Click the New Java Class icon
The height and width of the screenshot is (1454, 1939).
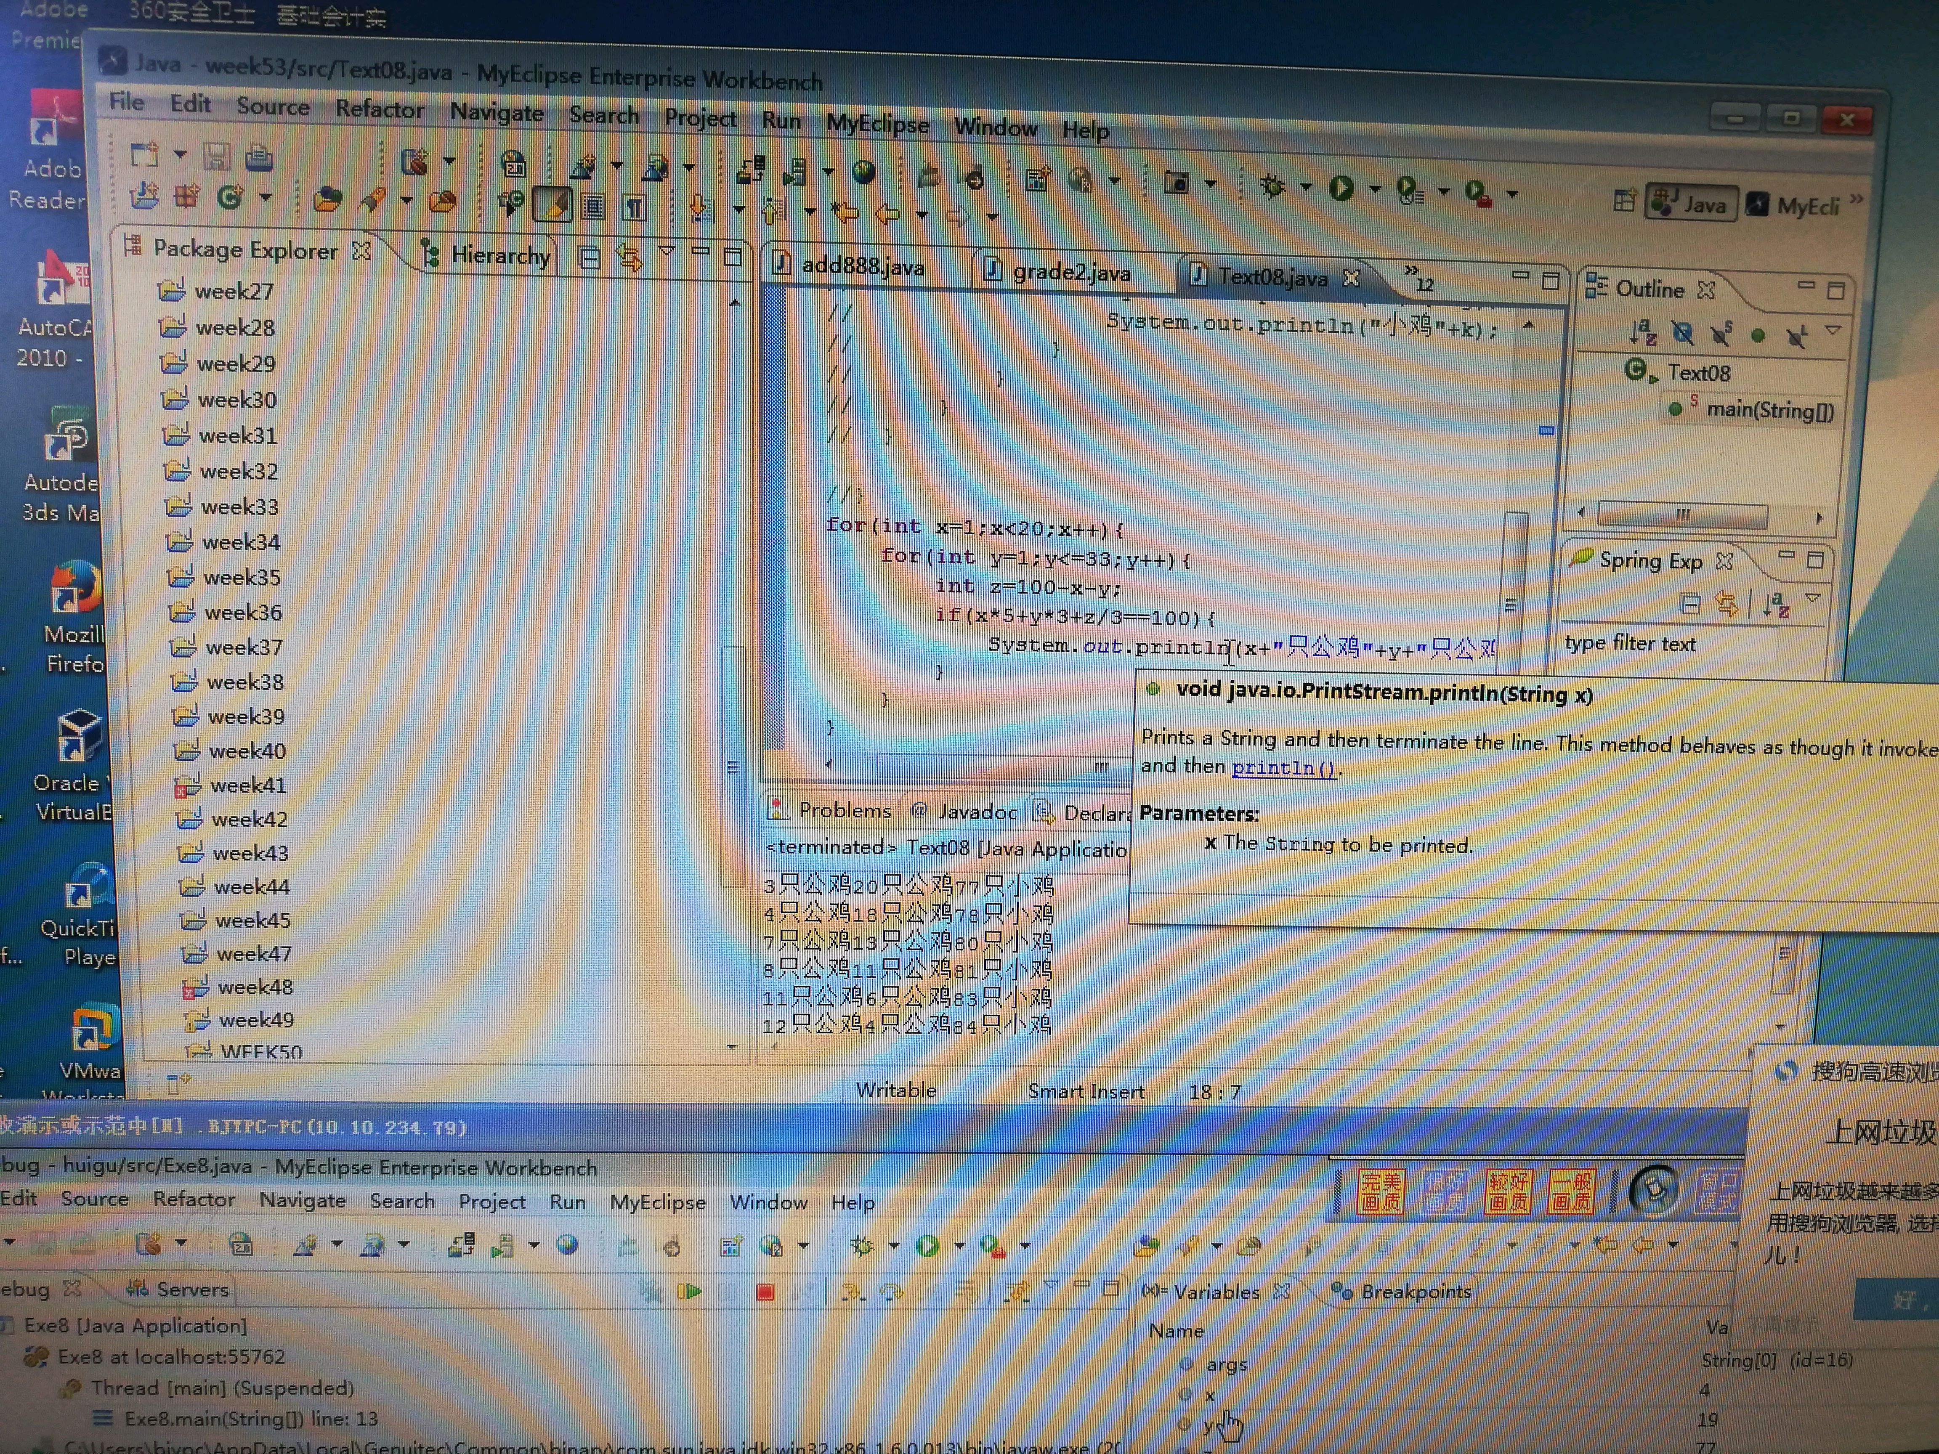(230, 198)
